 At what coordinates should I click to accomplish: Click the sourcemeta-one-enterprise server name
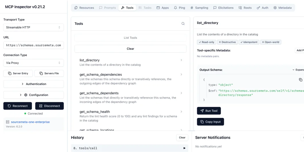[x=30, y=122]
